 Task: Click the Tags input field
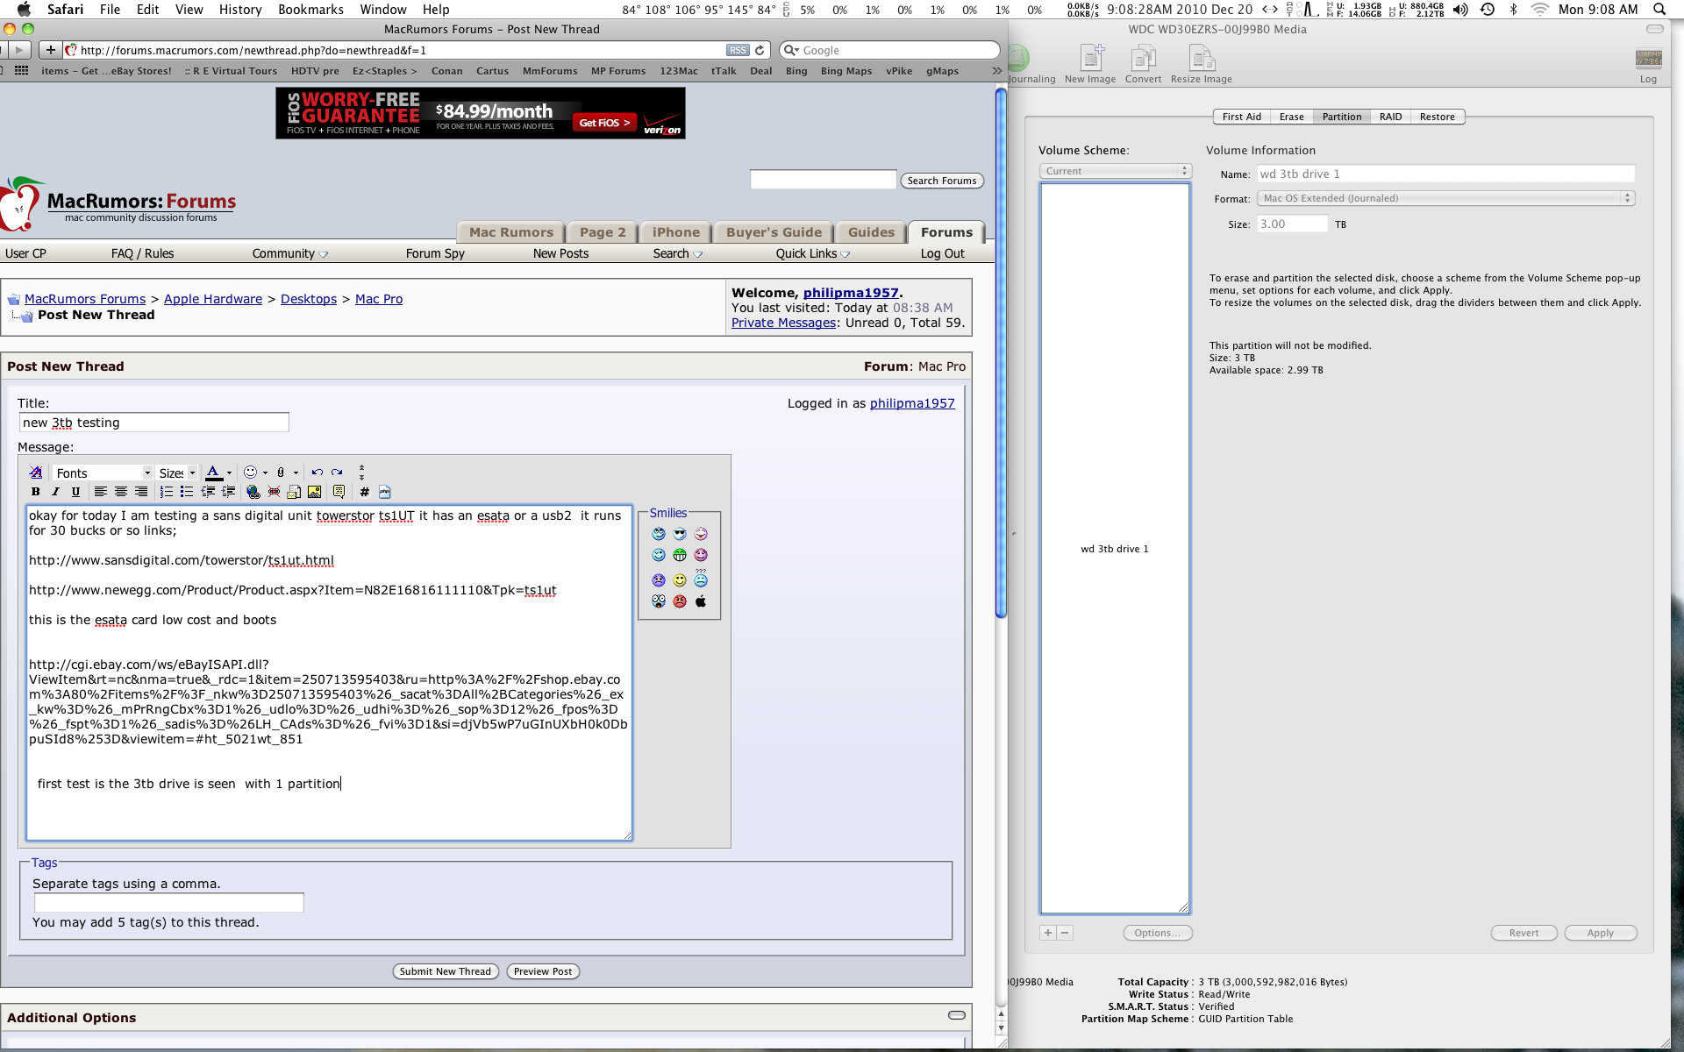(168, 903)
